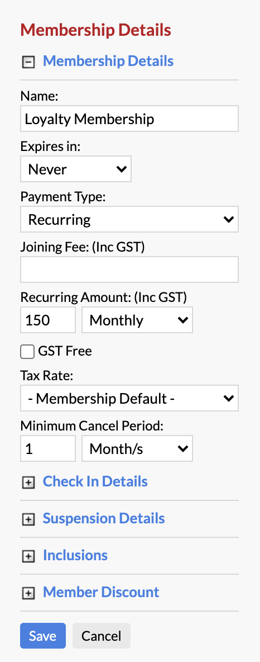Click into the Joining Fee field
The width and height of the screenshot is (260, 662).
(129, 269)
